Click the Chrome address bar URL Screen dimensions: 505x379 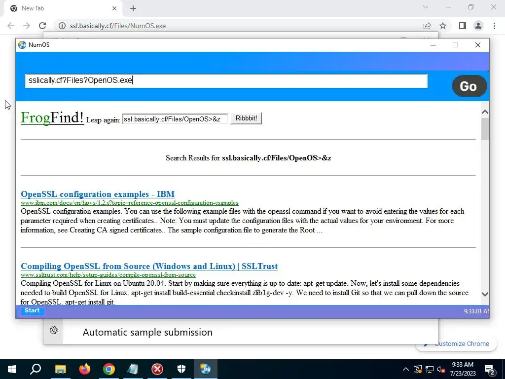(x=118, y=26)
